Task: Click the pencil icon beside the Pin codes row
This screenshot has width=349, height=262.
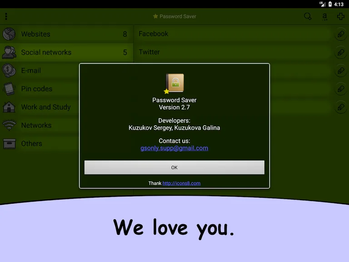Action: [341, 89]
